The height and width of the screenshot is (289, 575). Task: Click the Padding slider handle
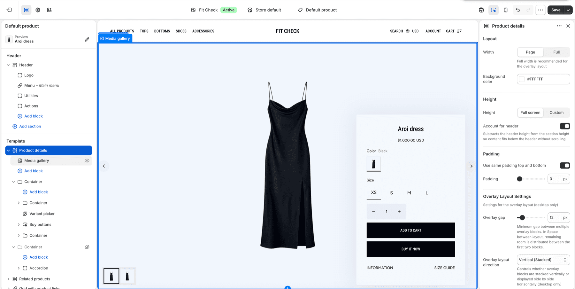519,179
